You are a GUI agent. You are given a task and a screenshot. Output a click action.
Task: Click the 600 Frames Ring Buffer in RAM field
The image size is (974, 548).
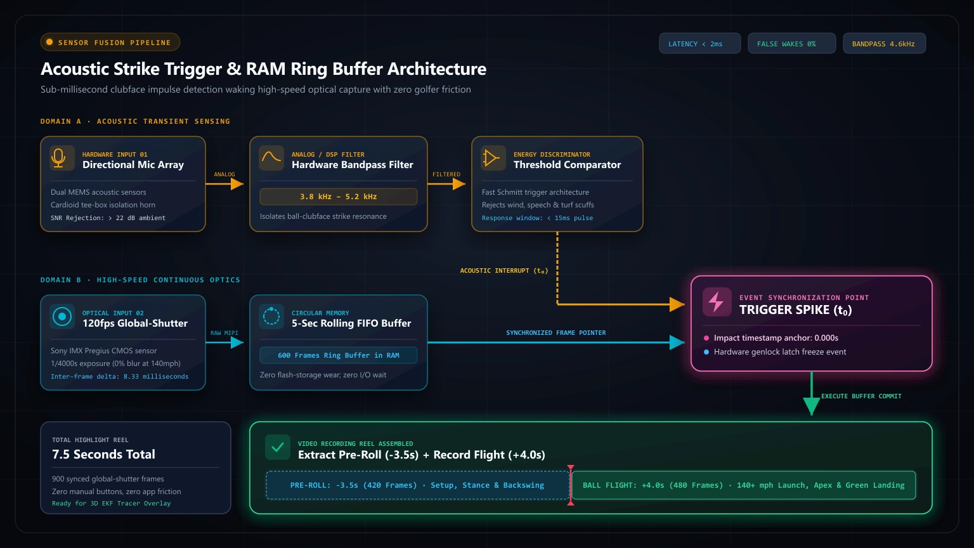[x=339, y=355]
